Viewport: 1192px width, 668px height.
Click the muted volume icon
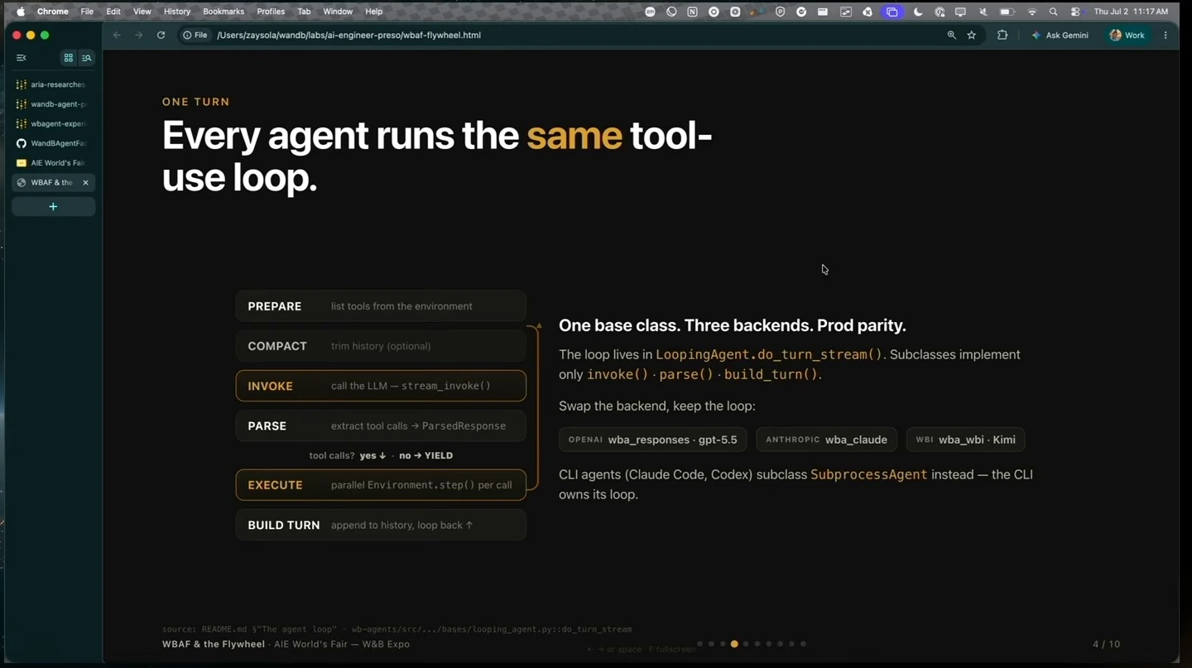click(983, 12)
